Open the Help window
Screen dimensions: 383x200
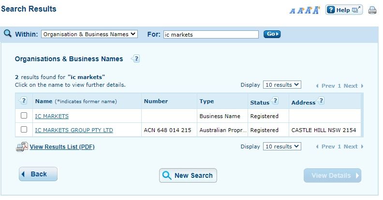344,10
